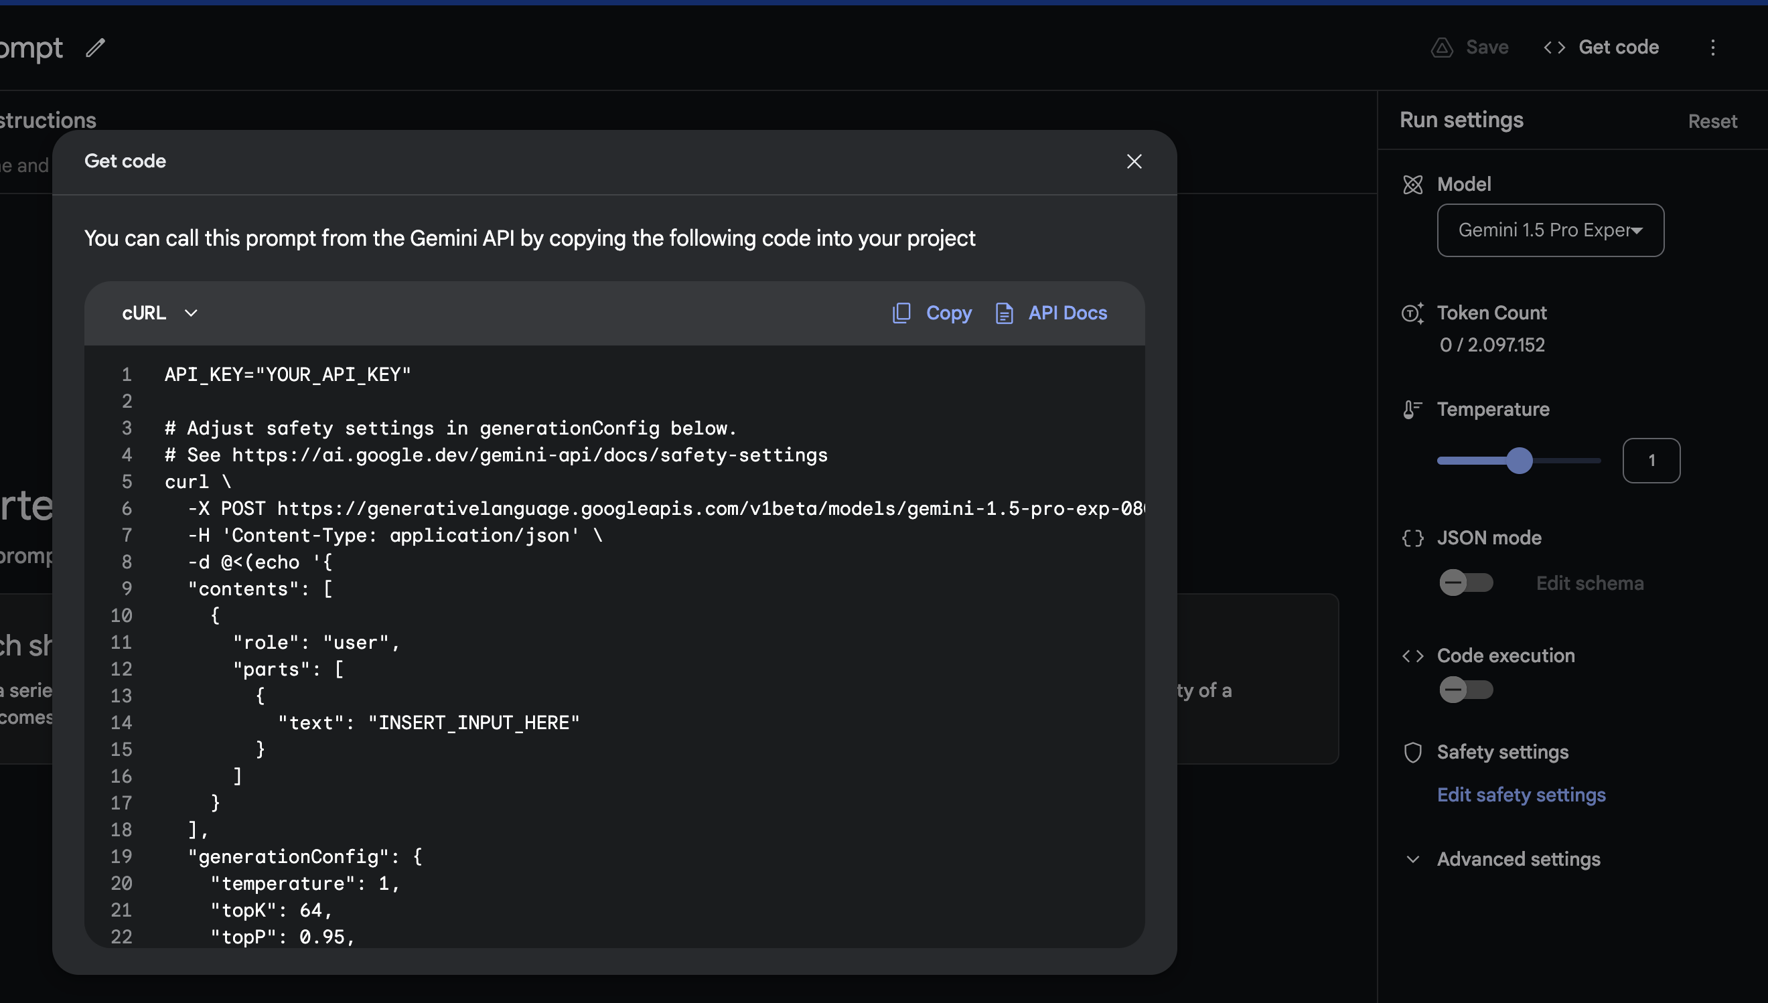Screen dimensions: 1768x1003
Task: Click the Safety settings shield icon
Action: click(x=1412, y=753)
